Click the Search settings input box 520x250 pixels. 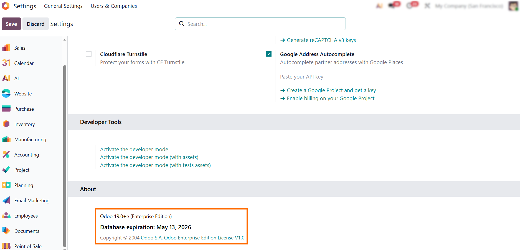coord(260,24)
